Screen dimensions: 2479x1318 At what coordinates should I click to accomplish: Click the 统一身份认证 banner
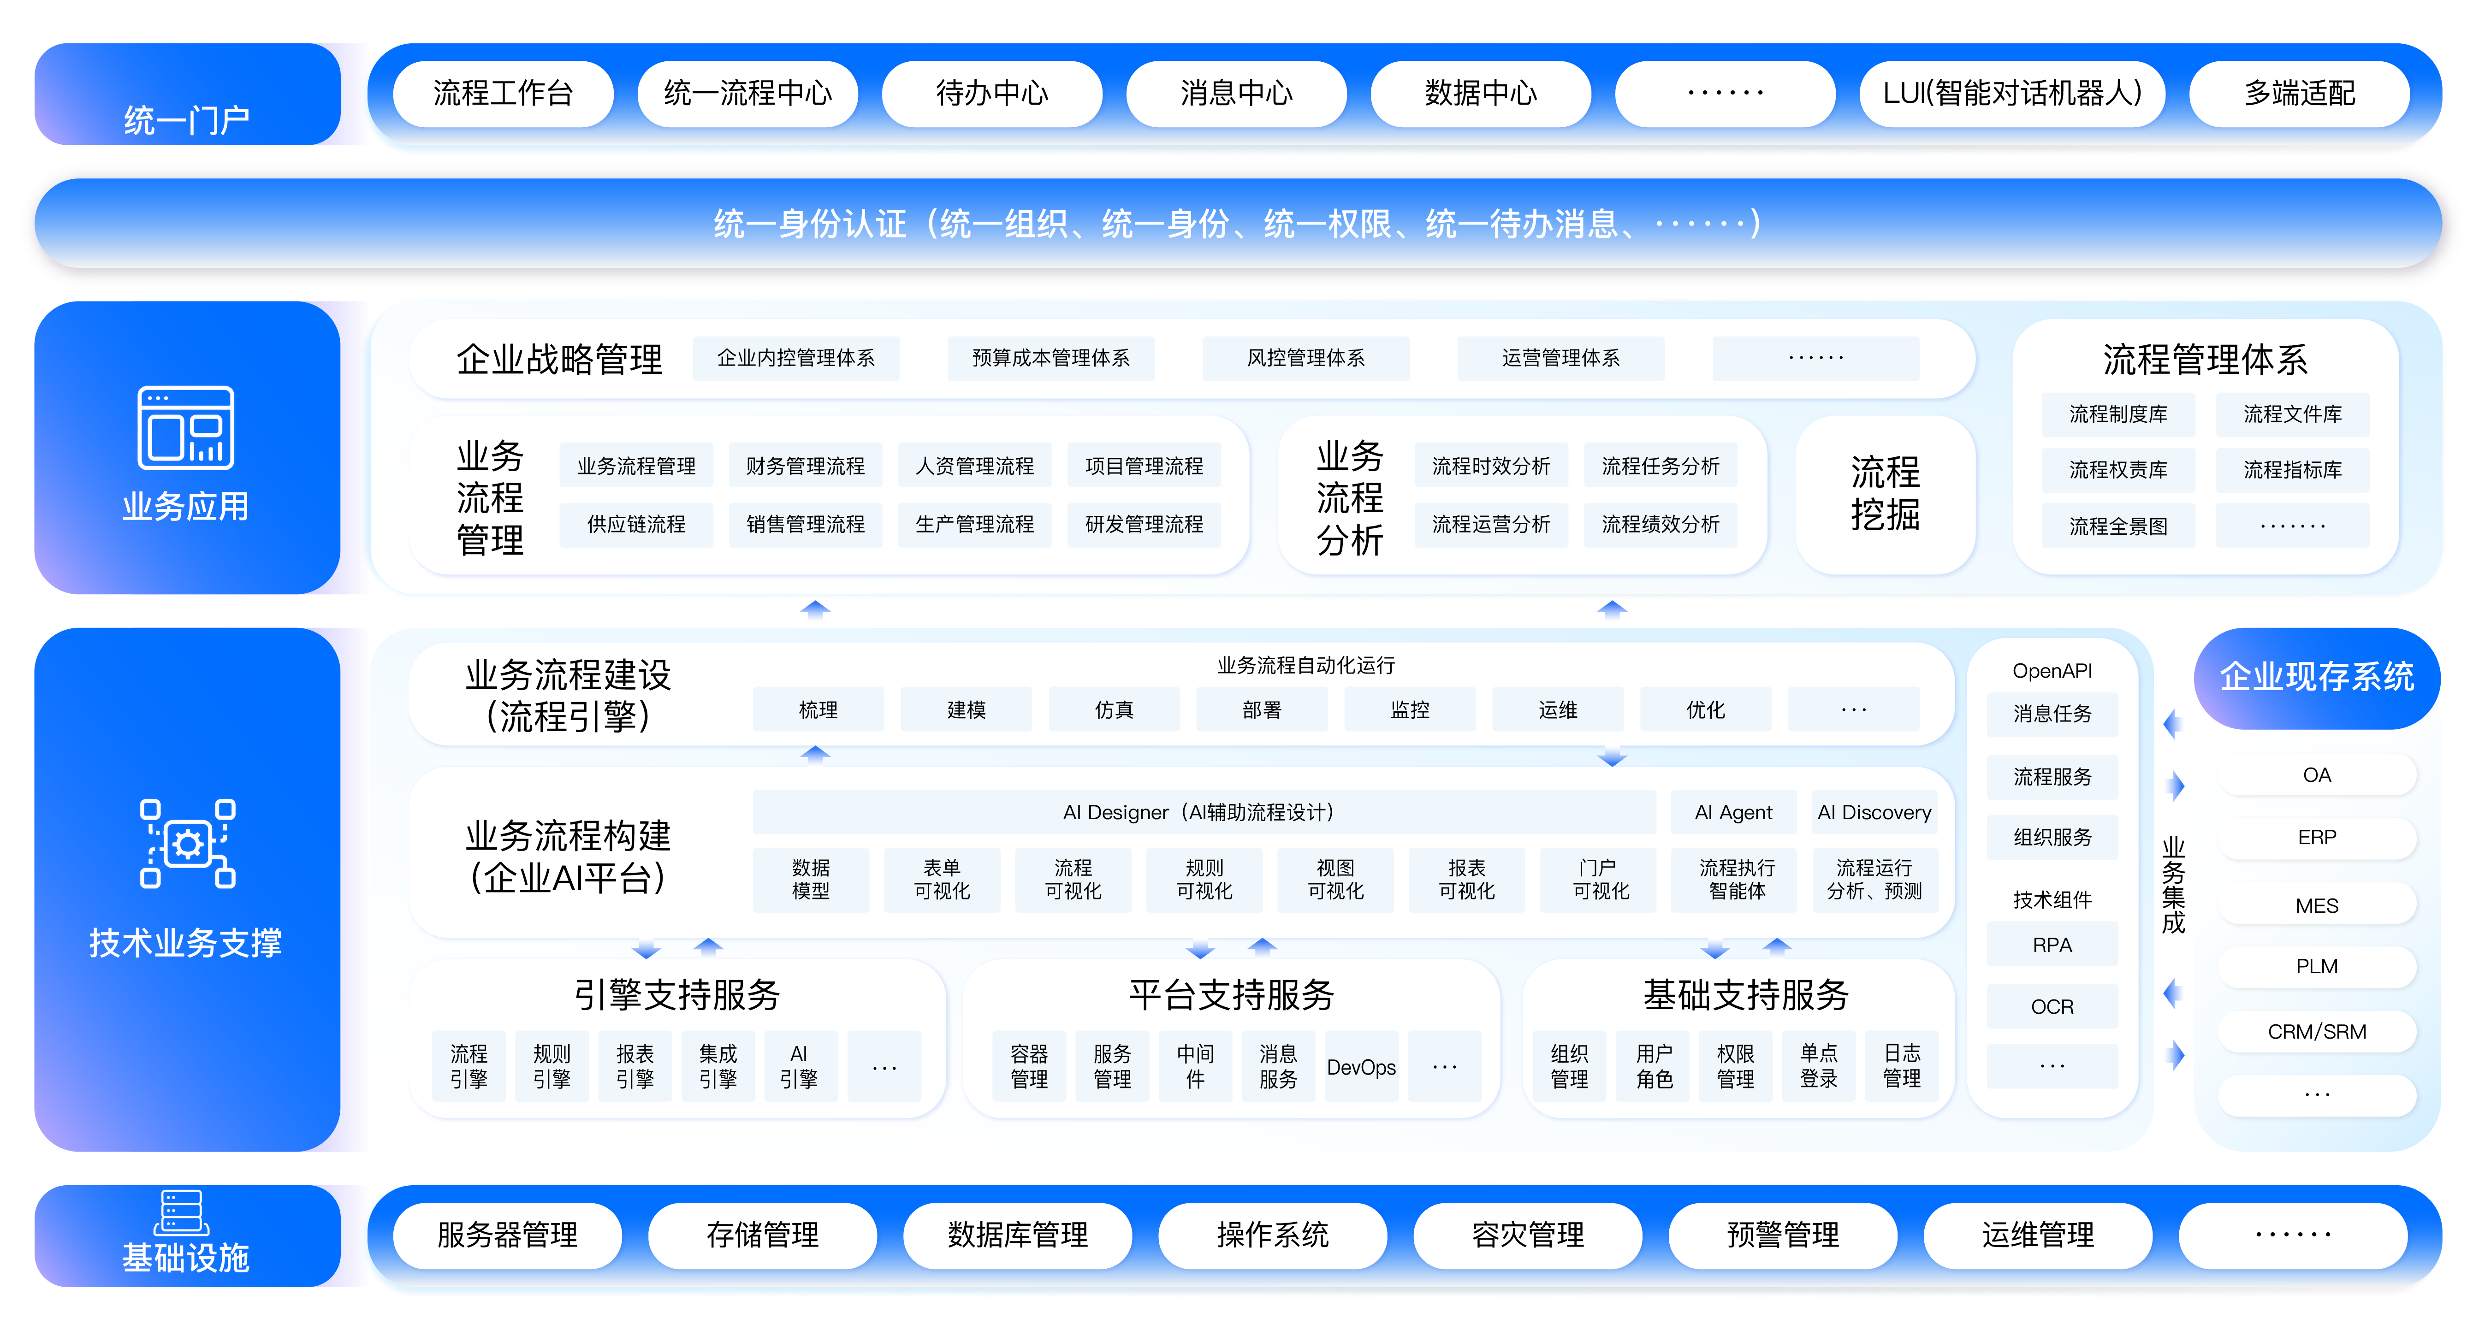(x=1239, y=223)
